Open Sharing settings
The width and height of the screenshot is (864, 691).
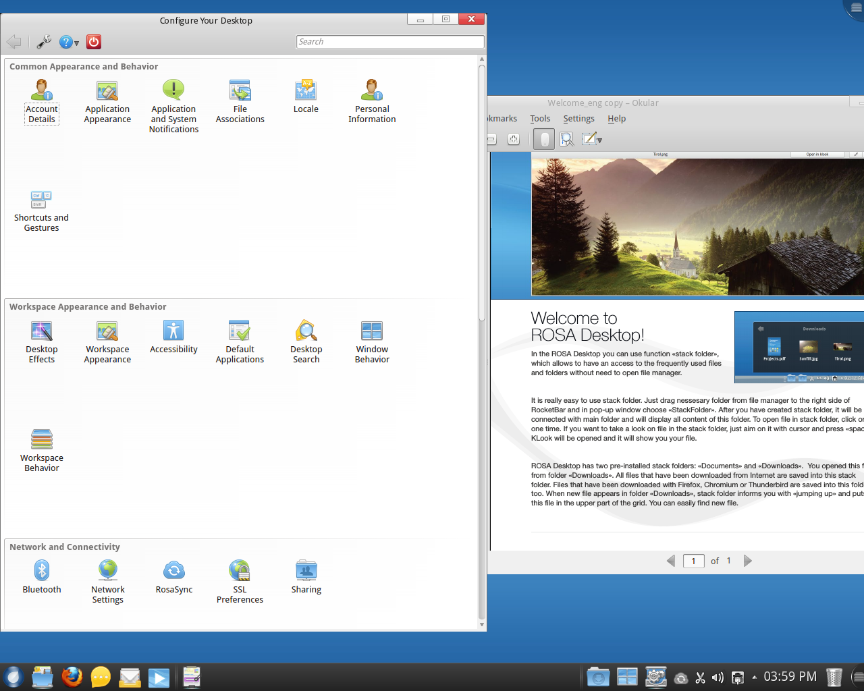point(306,577)
